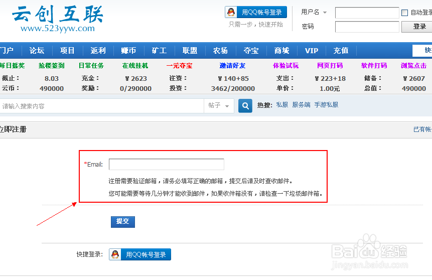Open the 在线挂机 link
The height and width of the screenshot is (280, 432).
pos(135,66)
